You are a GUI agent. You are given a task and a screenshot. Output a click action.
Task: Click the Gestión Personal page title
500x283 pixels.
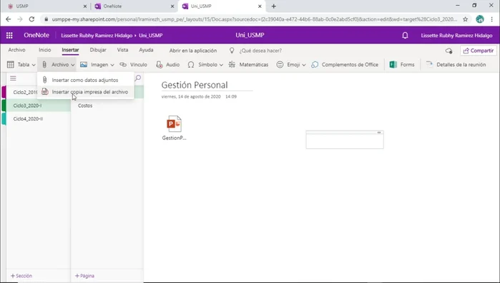(x=195, y=85)
